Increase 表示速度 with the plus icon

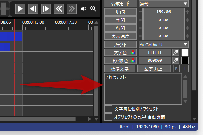point(187,36)
